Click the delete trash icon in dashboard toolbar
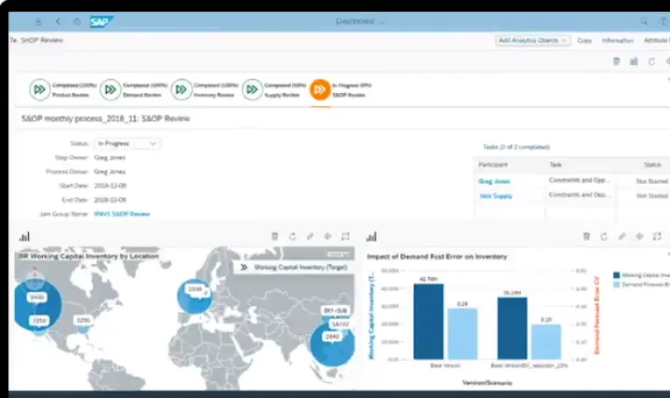This screenshot has height=398, width=670. click(x=616, y=61)
